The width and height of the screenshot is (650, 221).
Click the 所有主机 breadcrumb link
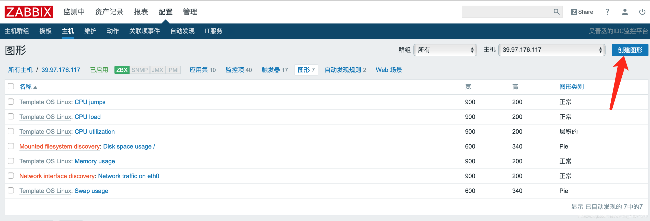point(20,70)
